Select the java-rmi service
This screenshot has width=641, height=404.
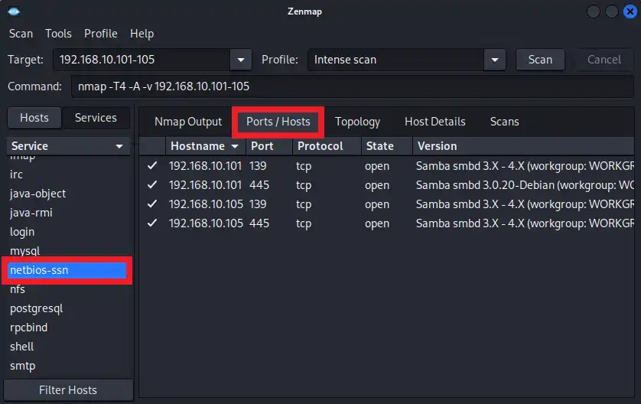[67, 213]
